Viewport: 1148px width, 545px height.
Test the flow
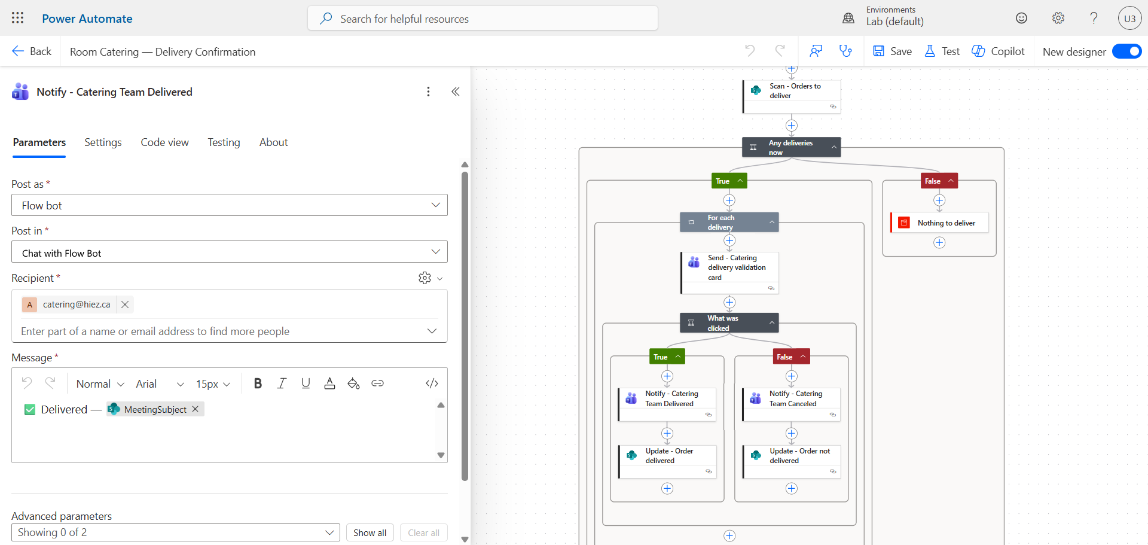coord(942,51)
